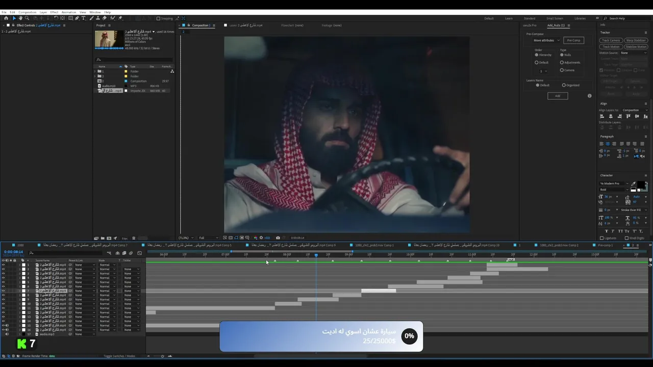Screen dimensions: 653x367
Task: Select the Selection arrow tool
Action: click(x=14, y=18)
